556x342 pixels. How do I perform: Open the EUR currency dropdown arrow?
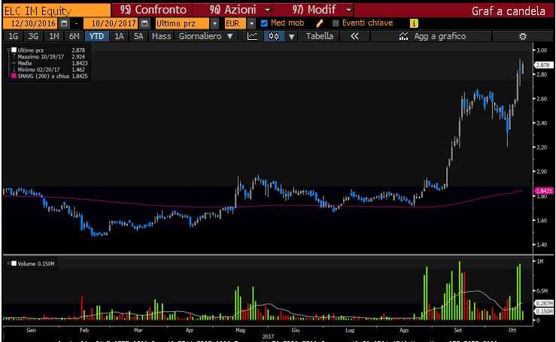[x=251, y=23]
